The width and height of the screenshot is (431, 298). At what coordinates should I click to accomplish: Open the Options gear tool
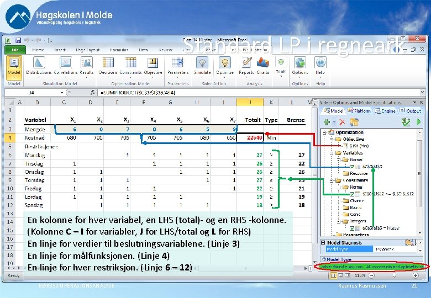(300, 66)
